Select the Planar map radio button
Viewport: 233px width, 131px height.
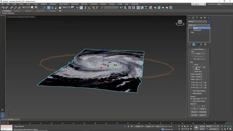coord(193,65)
